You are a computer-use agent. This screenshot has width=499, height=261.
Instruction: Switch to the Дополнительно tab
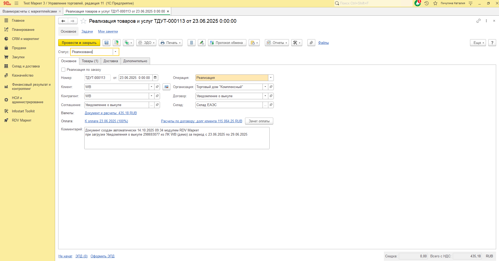pyautogui.click(x=135, y=61)
